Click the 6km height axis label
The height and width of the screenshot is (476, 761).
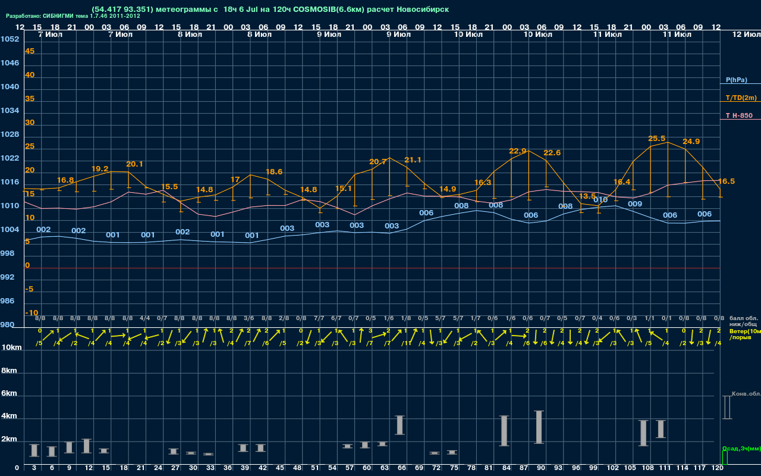click(x=8, y=394)
